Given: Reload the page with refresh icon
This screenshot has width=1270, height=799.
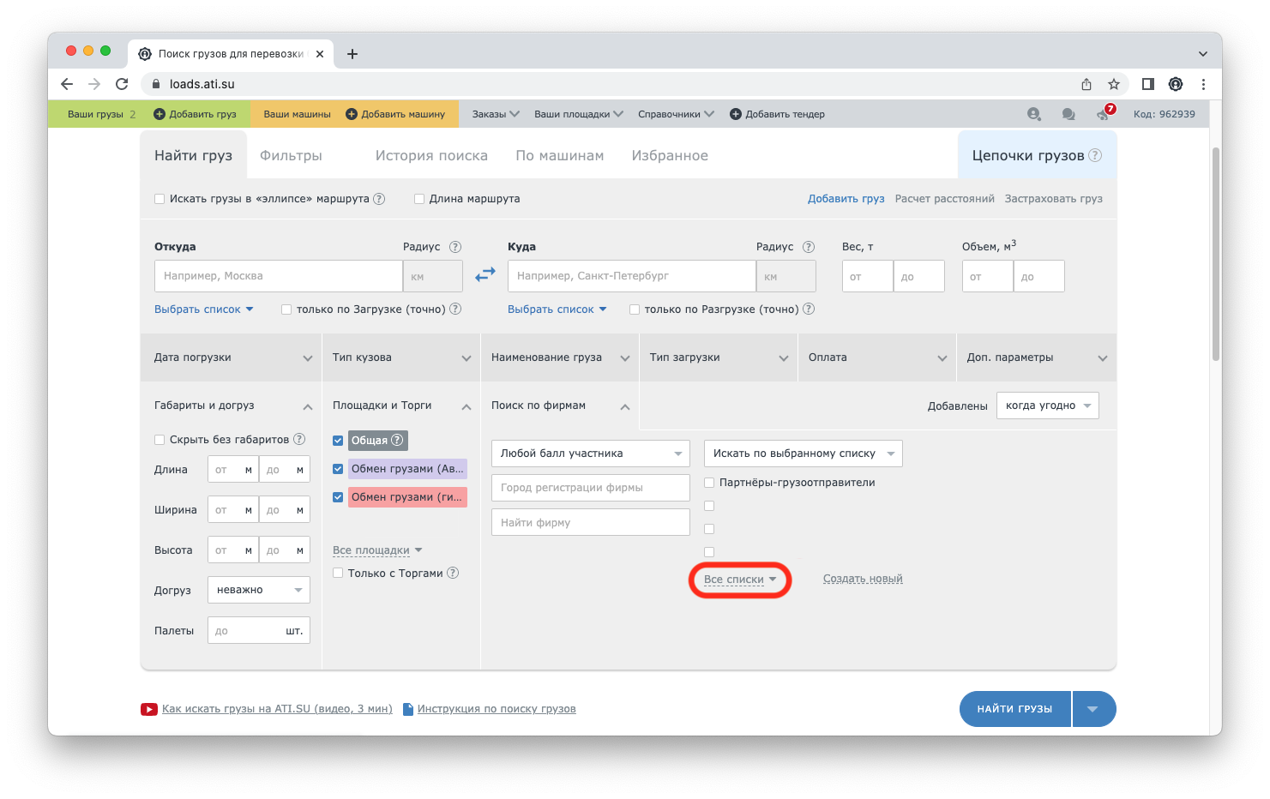Looking at the screenshot, I should click(x=122, y=84).
